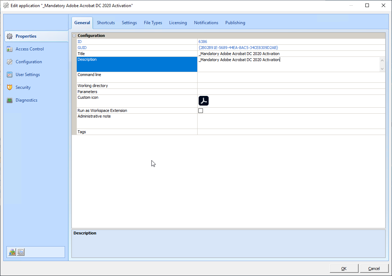Click the Access Control icon in sidebar

(10, 49)
